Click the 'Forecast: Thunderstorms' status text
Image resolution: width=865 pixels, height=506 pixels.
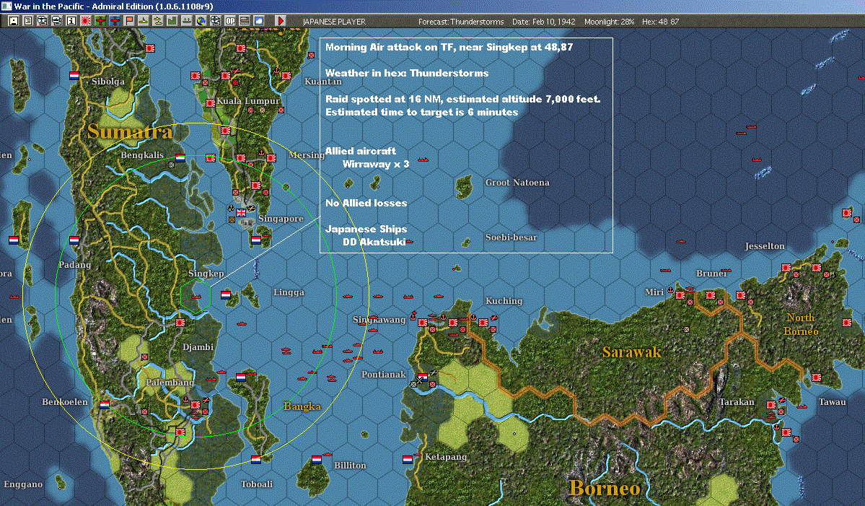coord(461,22)
